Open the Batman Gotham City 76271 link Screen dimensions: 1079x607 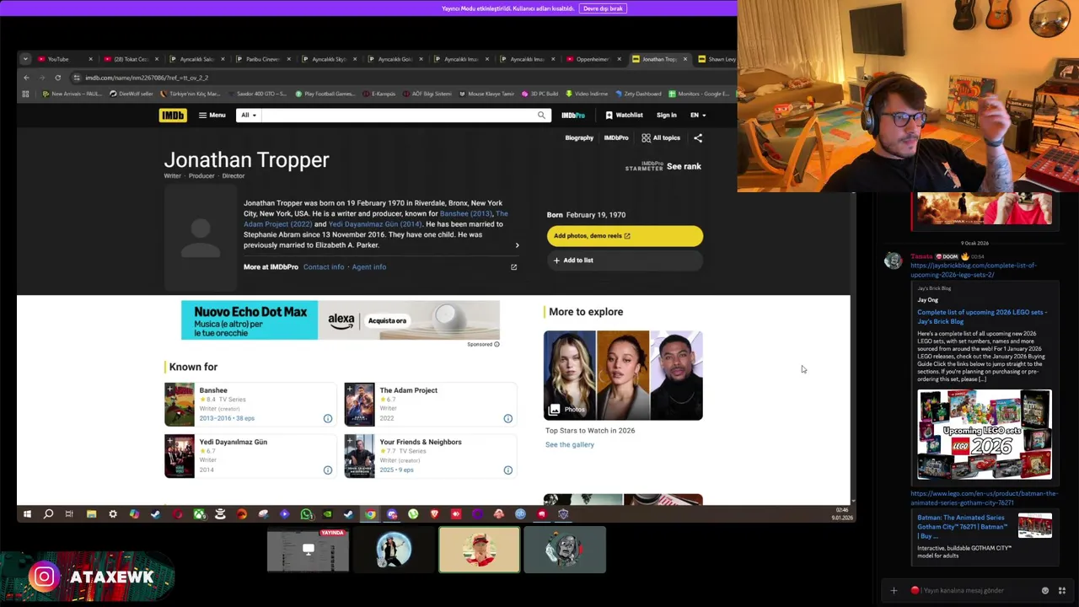point(962,527)
